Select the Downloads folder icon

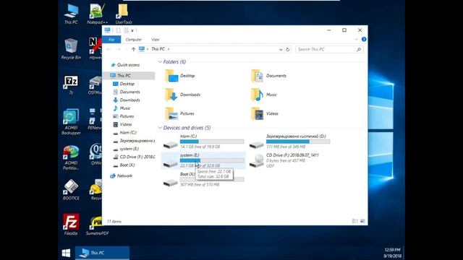(171, 95)
